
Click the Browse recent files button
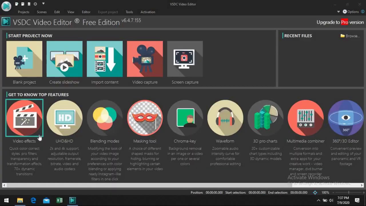click(x=350, y=36)
